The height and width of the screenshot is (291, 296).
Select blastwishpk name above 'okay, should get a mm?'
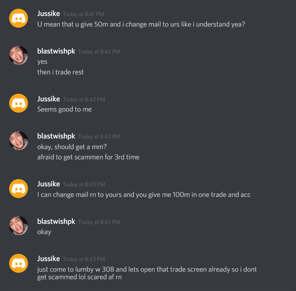56,136
